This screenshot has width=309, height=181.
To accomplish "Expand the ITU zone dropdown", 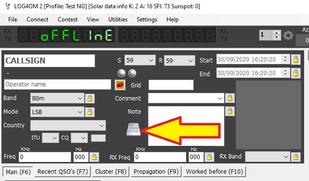I will [x=55, y=138].
